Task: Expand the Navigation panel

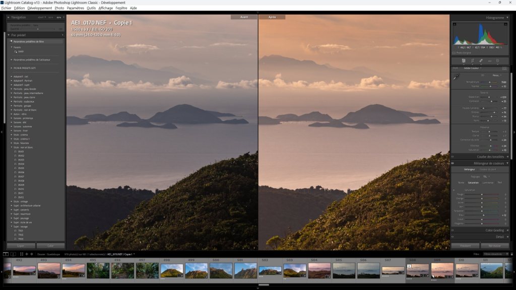Action: coord(9,17)
